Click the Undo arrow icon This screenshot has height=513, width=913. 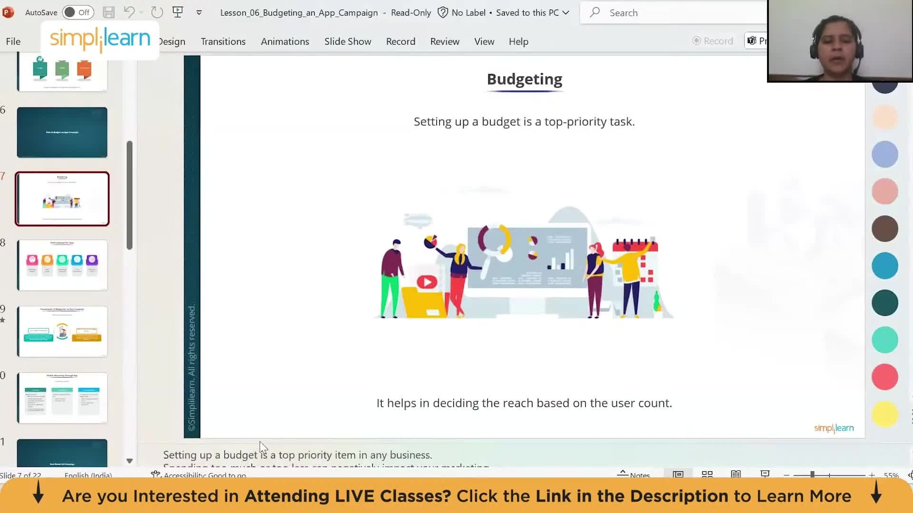pyautogui.click(x=129, y=12)
